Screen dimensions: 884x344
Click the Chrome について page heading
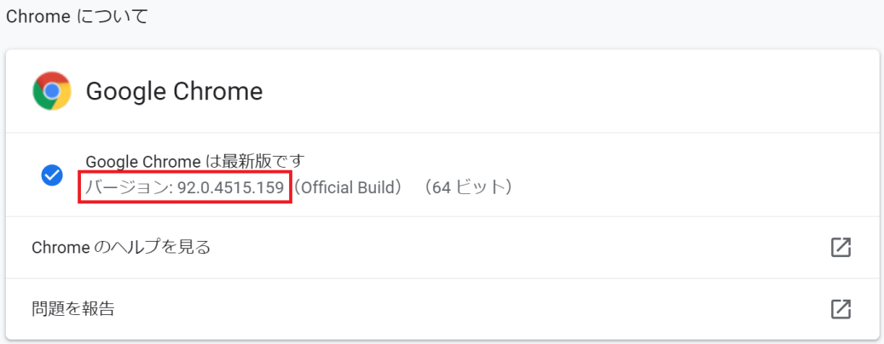[x=77, y=17]
